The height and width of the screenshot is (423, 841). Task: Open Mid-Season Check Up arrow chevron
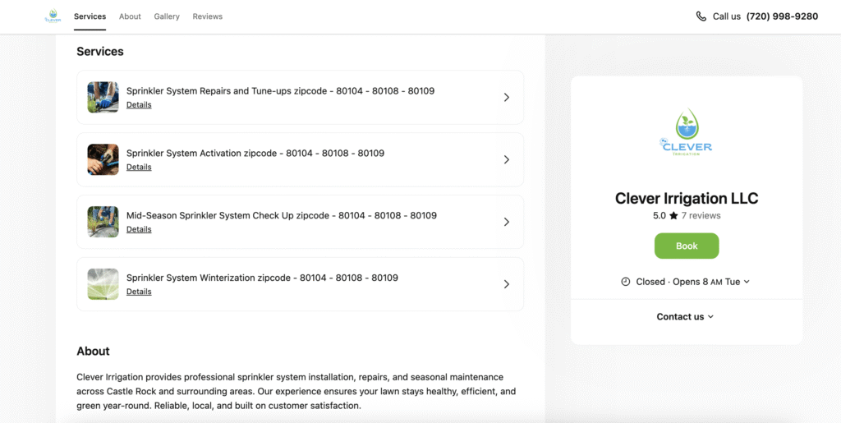click(x=507, y=222)
